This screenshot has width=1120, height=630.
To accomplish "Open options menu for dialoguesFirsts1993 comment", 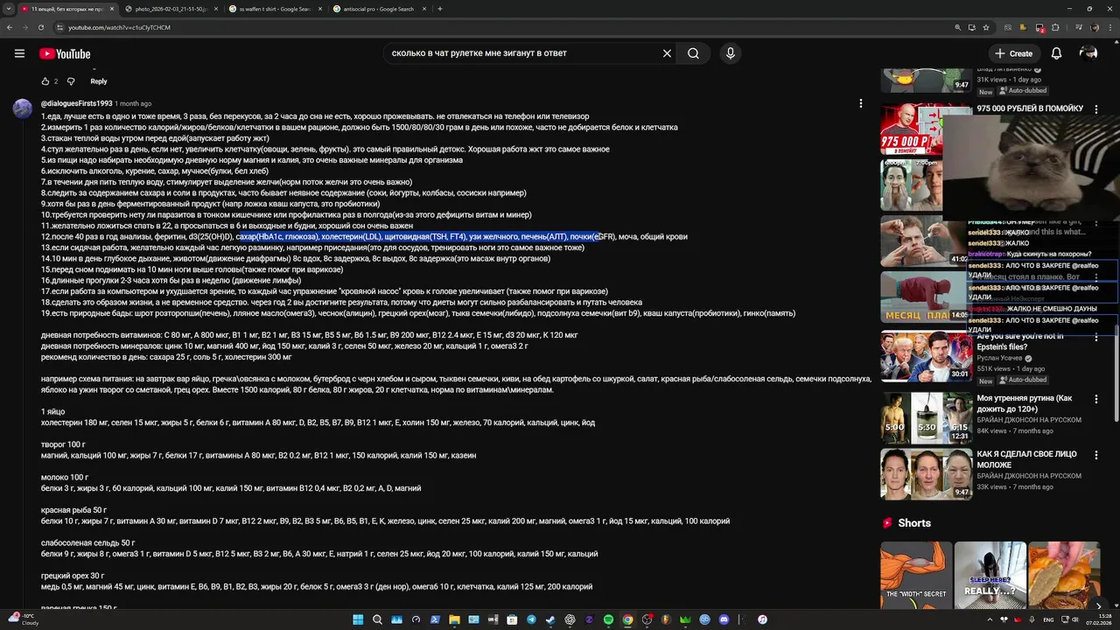I will pyautogui.click(x=861, y=103).
